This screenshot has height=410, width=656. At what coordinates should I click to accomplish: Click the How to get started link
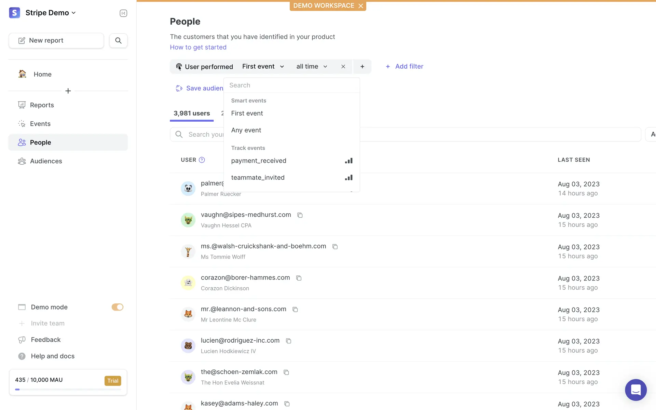click(x=198, y=47)
